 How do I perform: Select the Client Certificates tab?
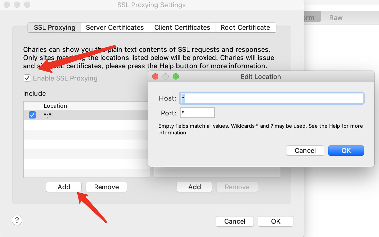tap(182, 27)
